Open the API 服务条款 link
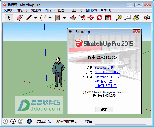 coord(104,81)
